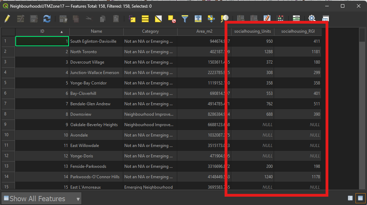This screenshot has height=205, width=367.
Task: Sort by the Name column header
Action: tap(96, 31)
